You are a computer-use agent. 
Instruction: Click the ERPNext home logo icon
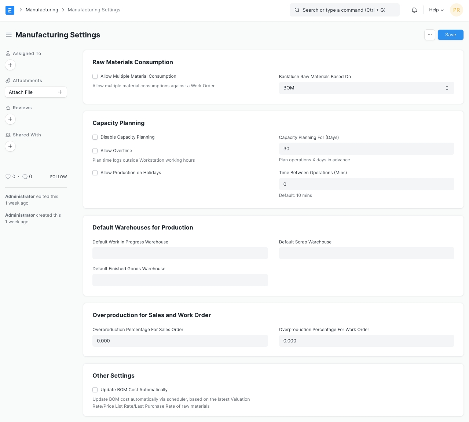[x=10, y=10]
